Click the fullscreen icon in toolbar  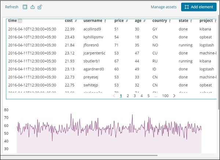(x=25, y=7)
